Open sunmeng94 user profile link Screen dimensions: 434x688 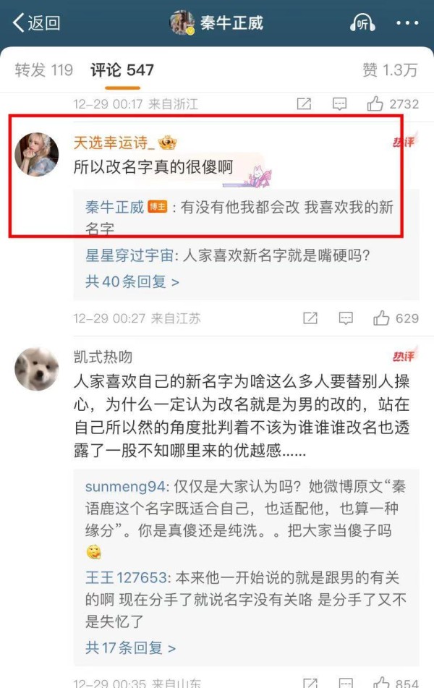coord(125,486)
